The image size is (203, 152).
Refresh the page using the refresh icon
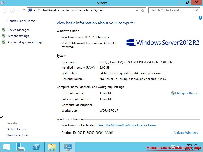coord(142,10)
